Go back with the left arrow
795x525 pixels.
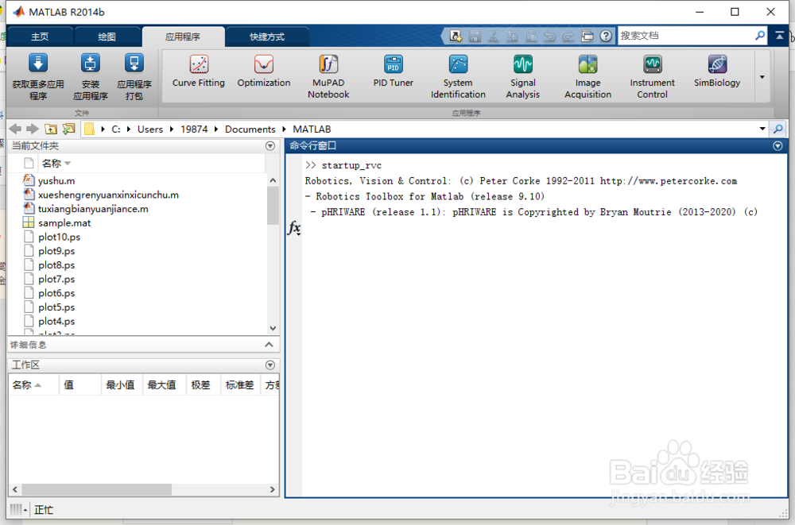point(15,129)
